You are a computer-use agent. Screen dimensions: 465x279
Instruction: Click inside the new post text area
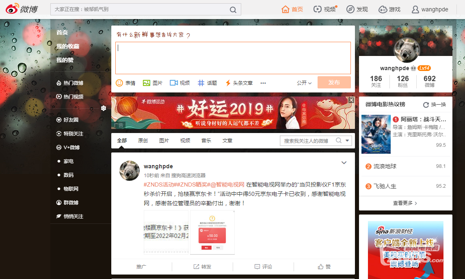point(233,58)
